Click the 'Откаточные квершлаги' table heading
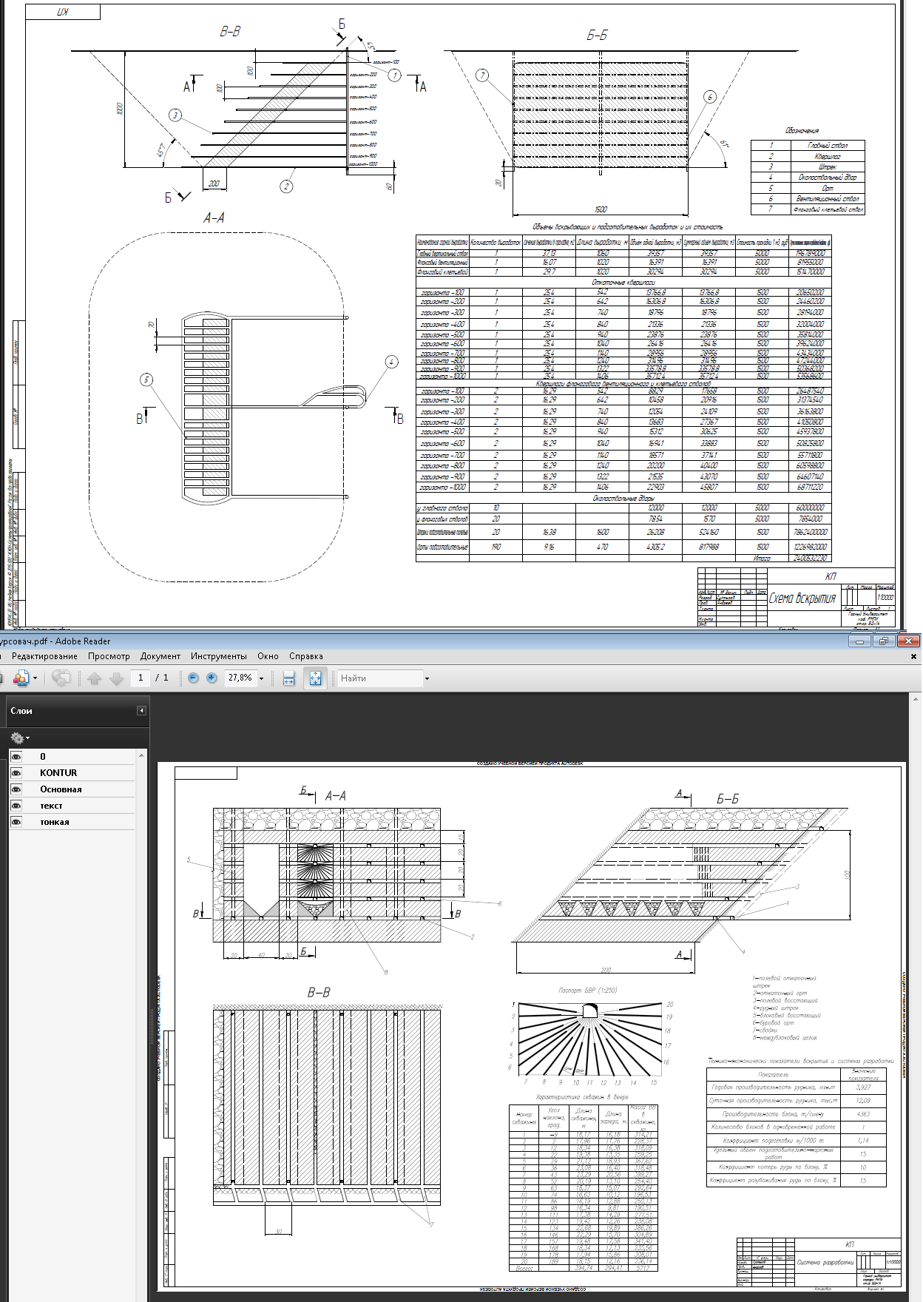The height and width of the screenshot is (1302, 923). coord(623,282)
